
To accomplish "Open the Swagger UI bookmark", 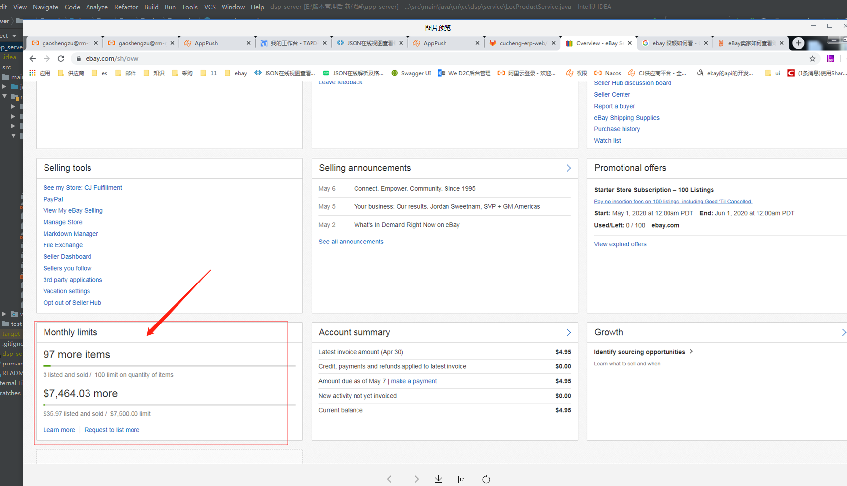I will [x=411, y=73].
